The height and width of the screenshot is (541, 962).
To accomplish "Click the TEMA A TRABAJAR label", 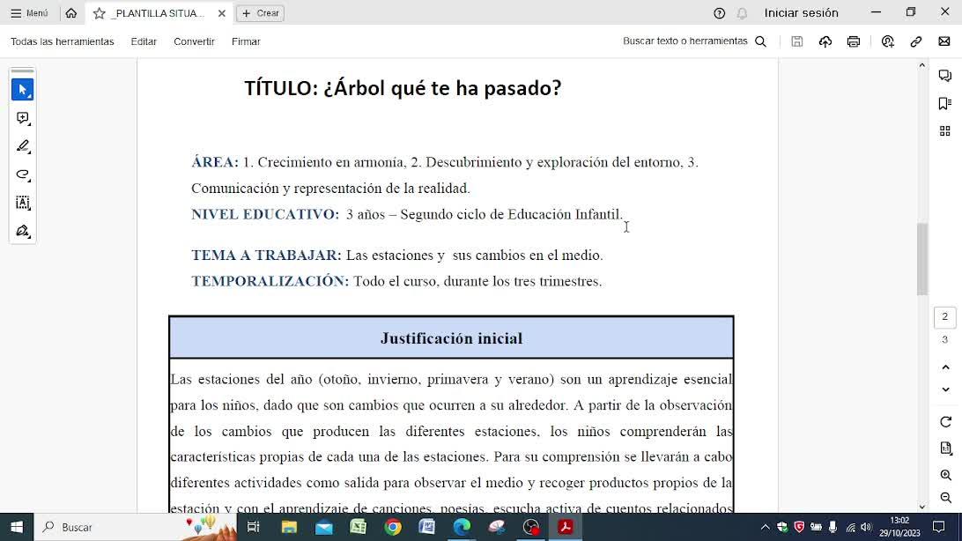I will 266,256.
